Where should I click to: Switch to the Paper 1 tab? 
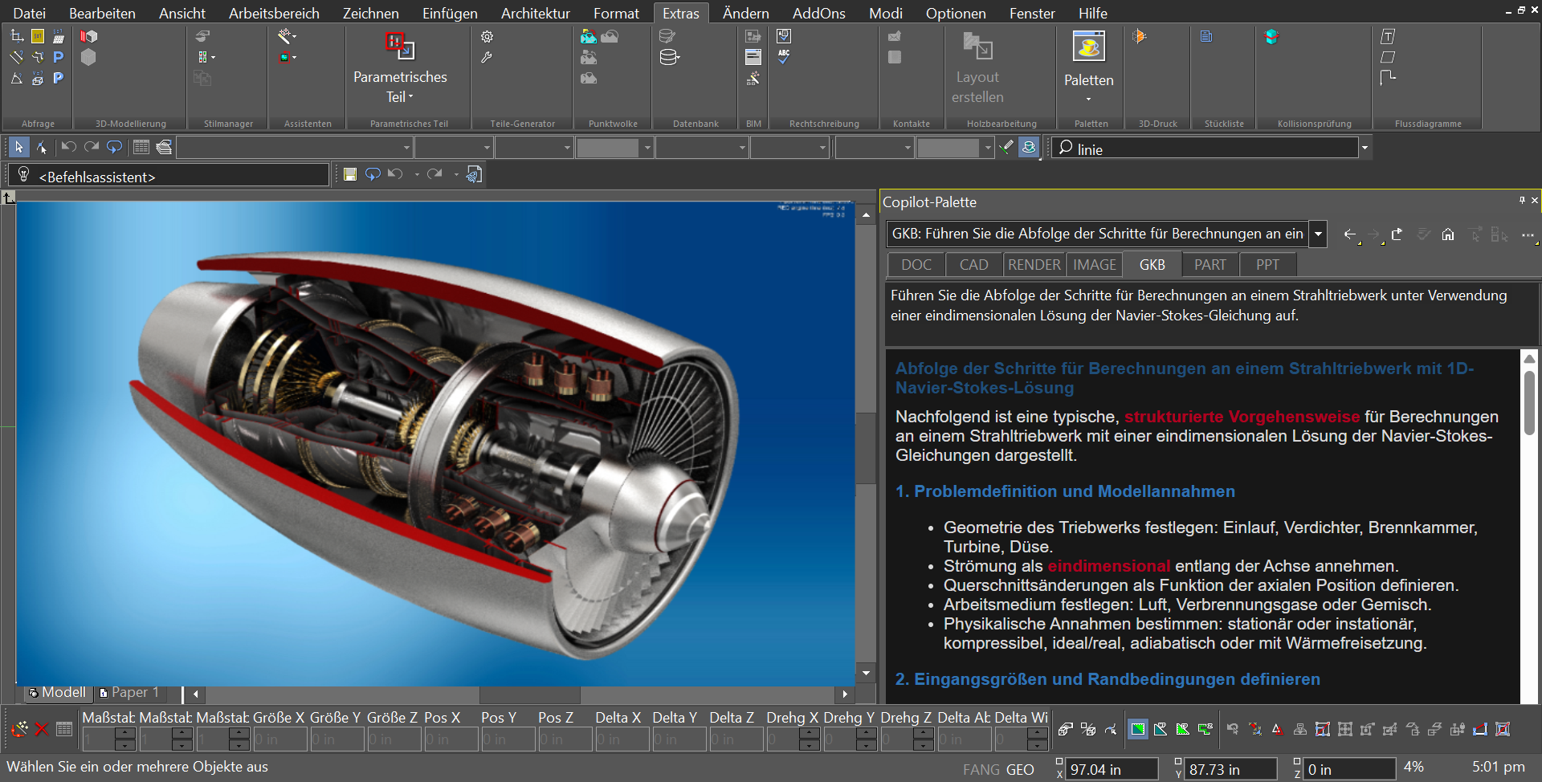click(x=129, y=692)
